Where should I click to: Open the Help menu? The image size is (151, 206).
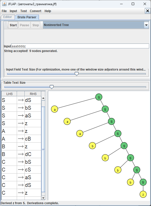point(48,11)
